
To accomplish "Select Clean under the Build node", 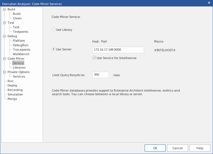I will pos(17,18).
